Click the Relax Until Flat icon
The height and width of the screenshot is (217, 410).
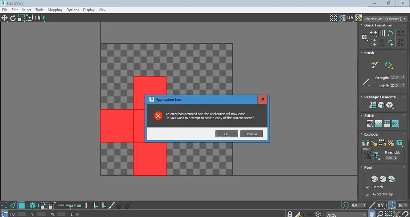[x=381, y=105]
